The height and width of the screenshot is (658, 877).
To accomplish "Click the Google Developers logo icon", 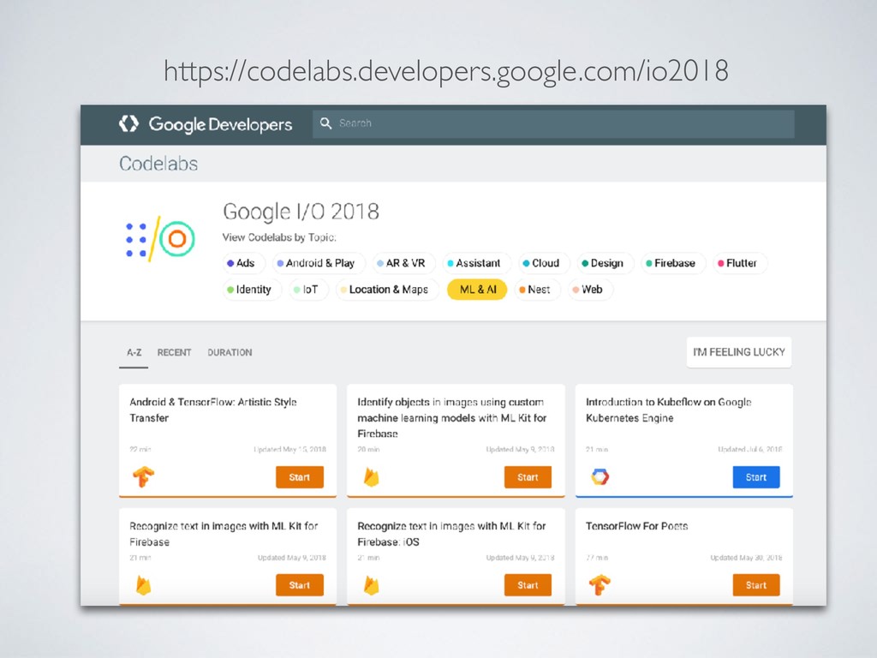I will (x=128, y=123).
